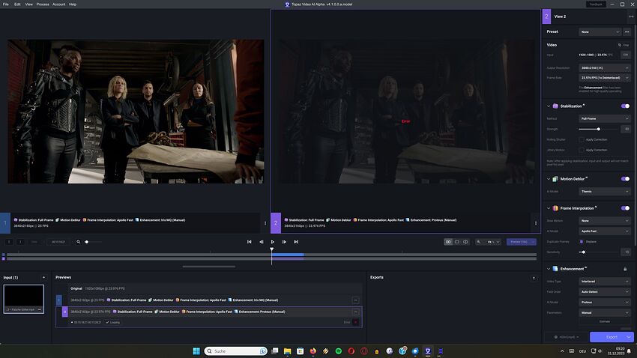Play the video preview
The height and width of the screenshot is (358, 637).
click(x=273, y=242)
